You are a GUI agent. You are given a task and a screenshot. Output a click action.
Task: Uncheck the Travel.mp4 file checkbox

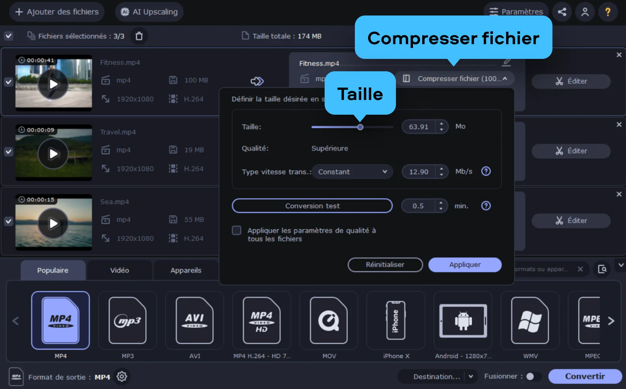(x=9, y=151)
